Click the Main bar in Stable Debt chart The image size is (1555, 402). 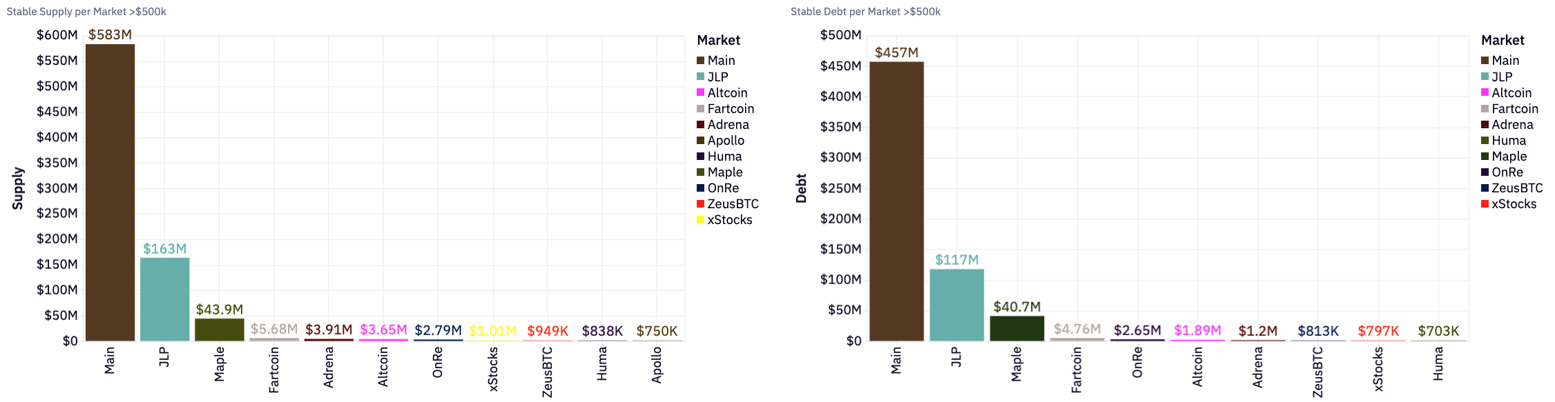[x=896, y=201]
